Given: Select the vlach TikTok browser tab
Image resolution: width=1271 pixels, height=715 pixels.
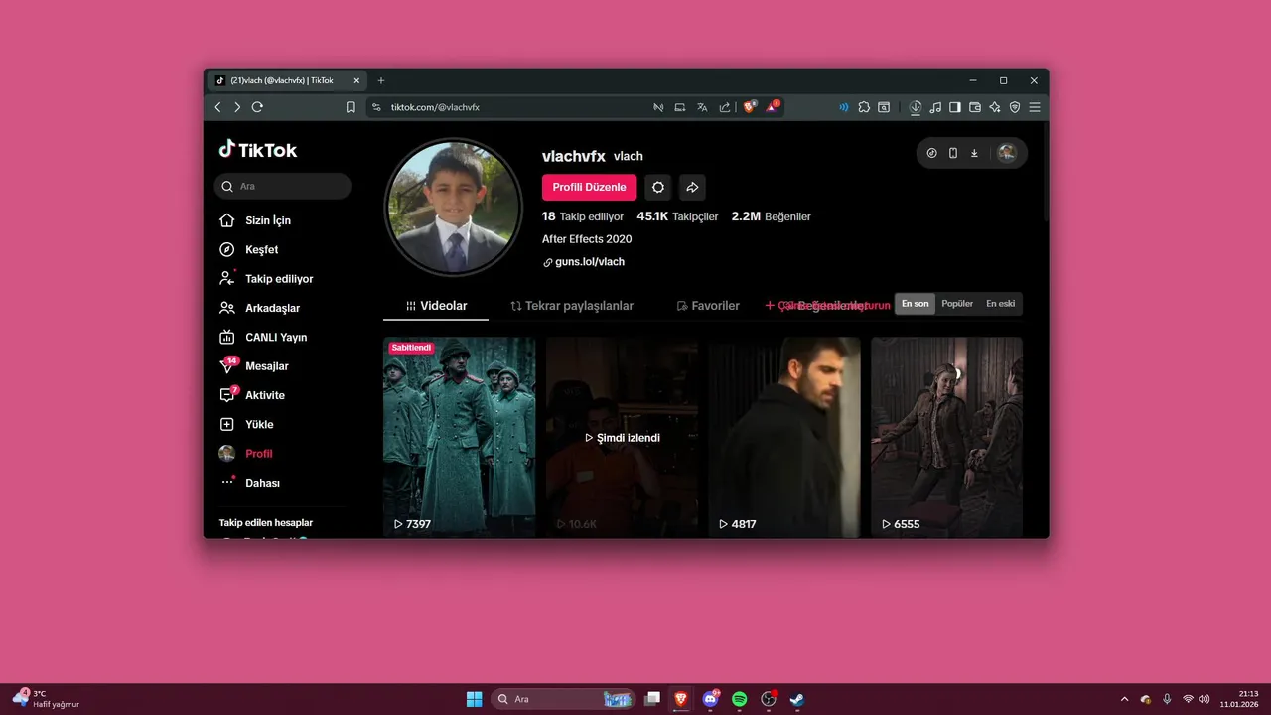Looking at the screenshot, I should (x=287, y=80).
